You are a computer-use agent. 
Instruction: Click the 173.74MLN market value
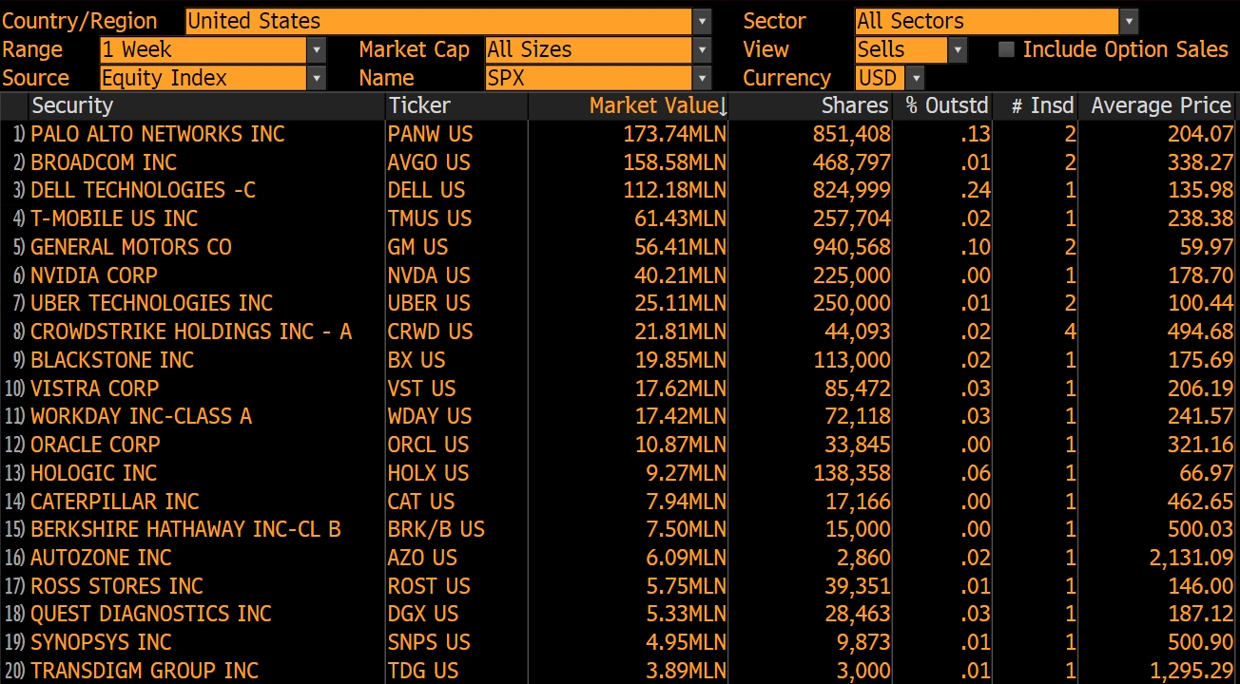674,134
